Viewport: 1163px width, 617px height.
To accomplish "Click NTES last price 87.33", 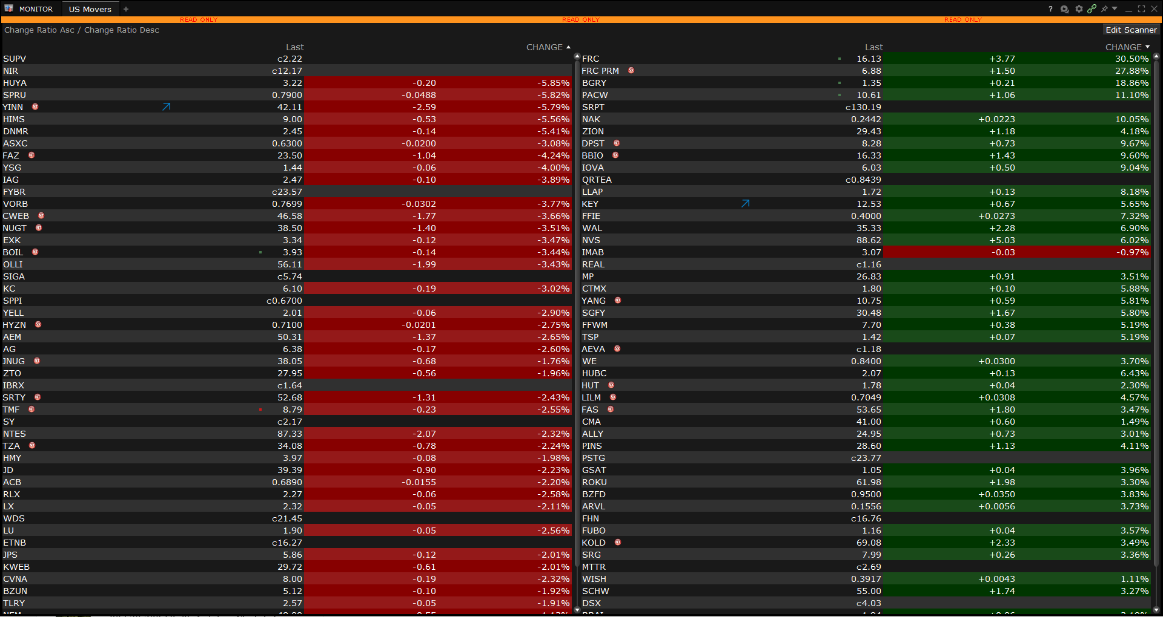I will [x=290, y=434].
